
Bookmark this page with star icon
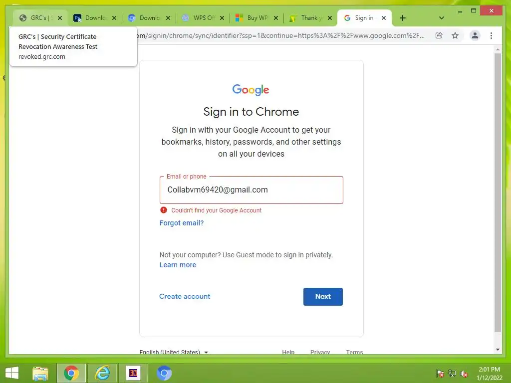click(455, 35)
